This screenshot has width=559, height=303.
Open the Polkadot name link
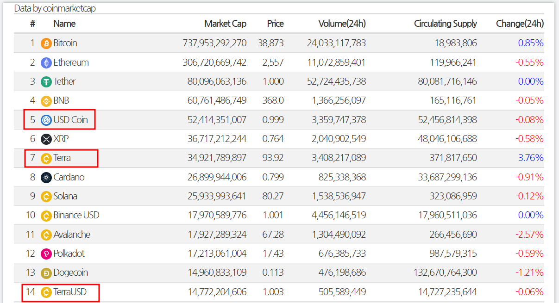point(69,254)
